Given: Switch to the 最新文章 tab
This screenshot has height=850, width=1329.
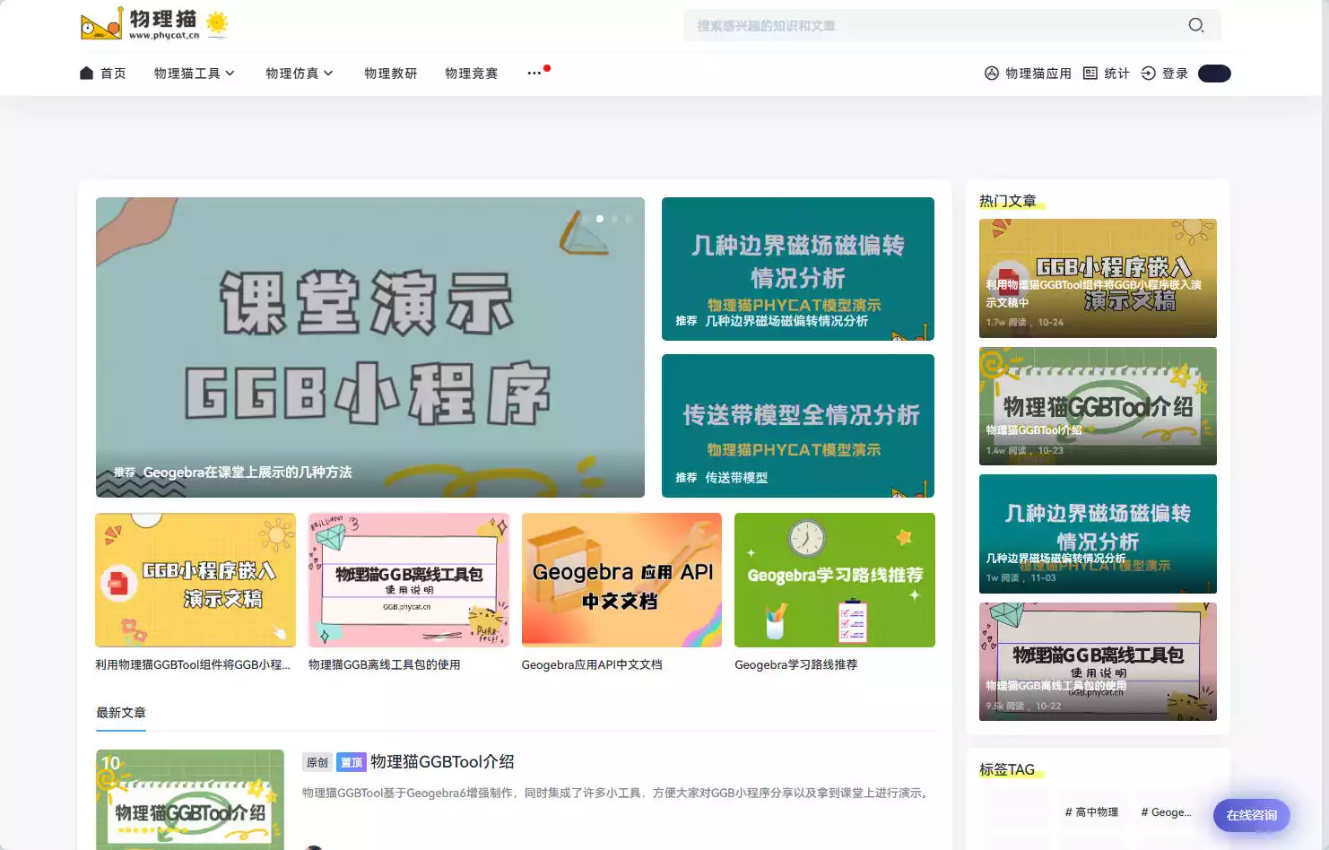Looking at the screenshot, I should click(121, 713).
